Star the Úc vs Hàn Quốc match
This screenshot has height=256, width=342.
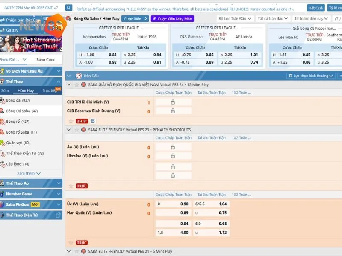click(71, 242)
